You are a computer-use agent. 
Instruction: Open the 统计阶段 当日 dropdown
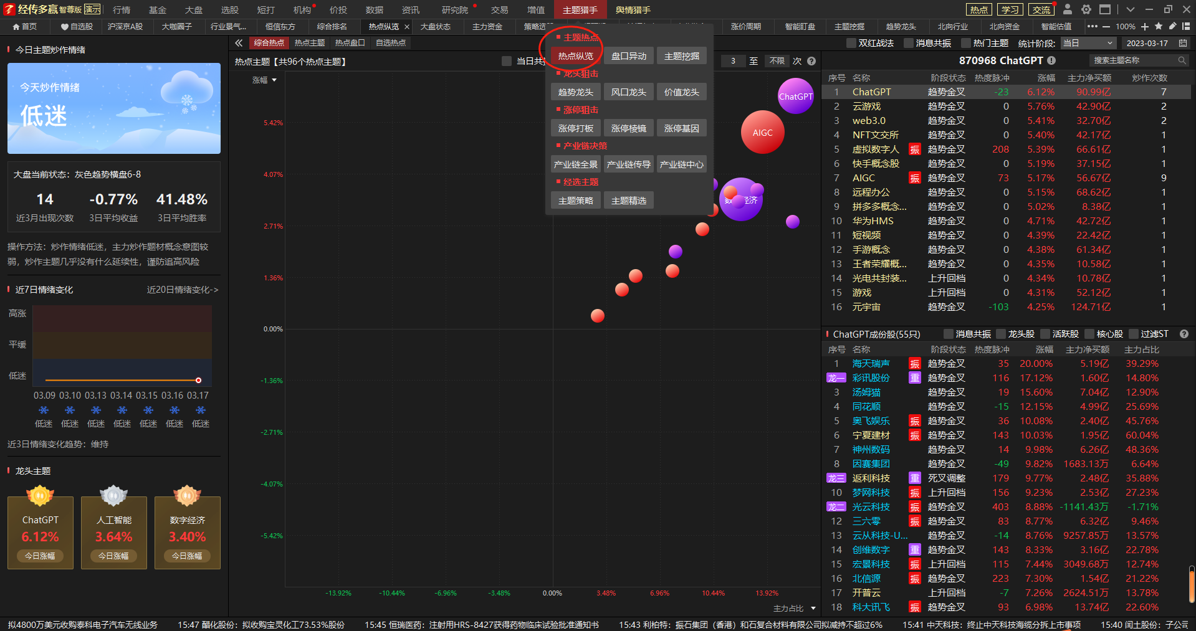(1088, 43)
